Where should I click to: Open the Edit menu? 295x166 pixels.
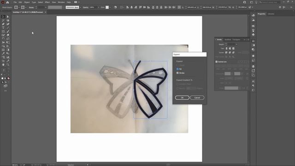coord(20,2)
